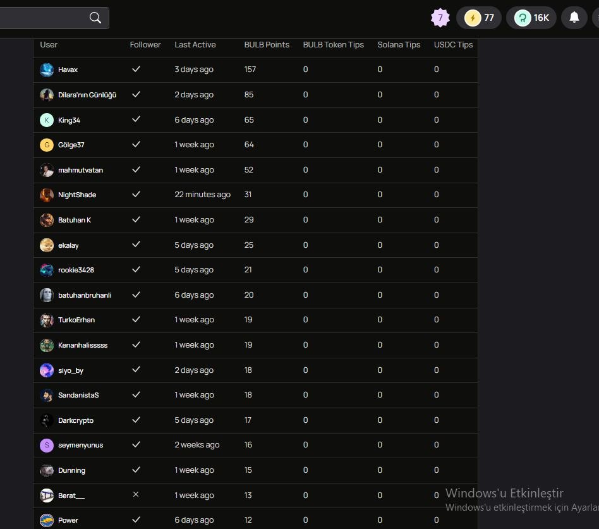Select Dilara'nın Günlüğü's 85 points value

pyautogui.click(x=249, y=95)
